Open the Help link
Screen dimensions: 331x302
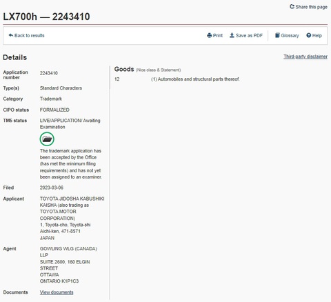[x=317, y=36]
